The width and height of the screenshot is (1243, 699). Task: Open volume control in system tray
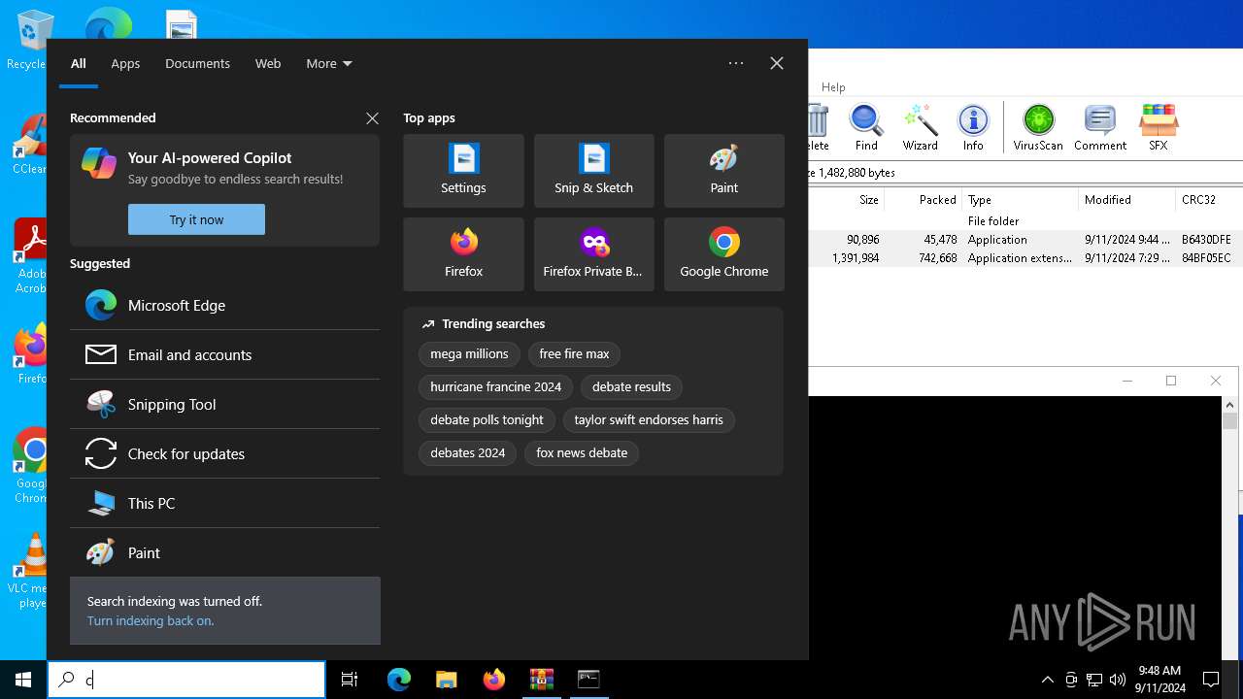point(1118,680)
